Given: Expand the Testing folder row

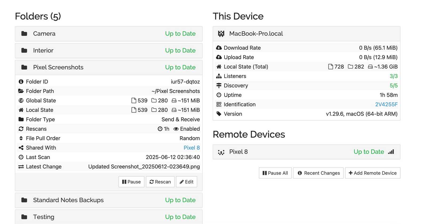Looking at the screenshot, I should coord(109,217).
